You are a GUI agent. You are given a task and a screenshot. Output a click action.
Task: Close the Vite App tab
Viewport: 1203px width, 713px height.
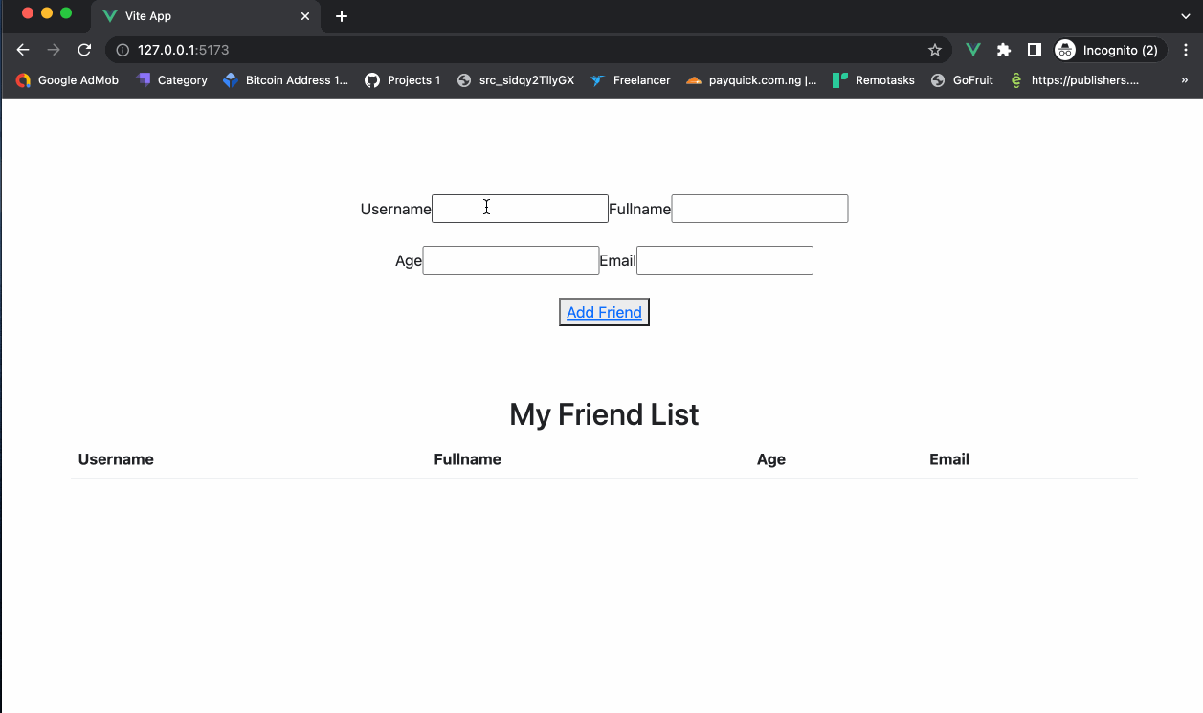pos(306,16)
